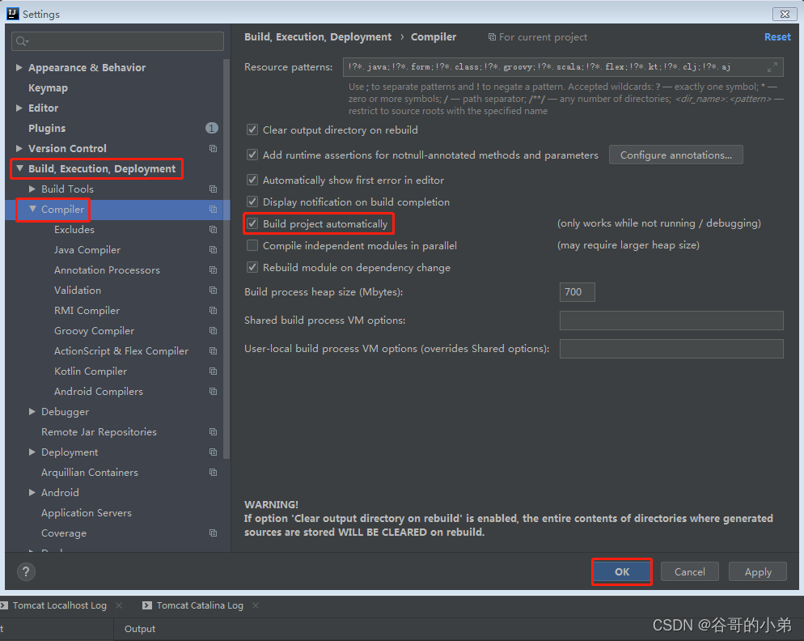This screenshot has height=641, width=804.
Task: Click the Plugins update badge showing 1
Action: click(212, 129)
